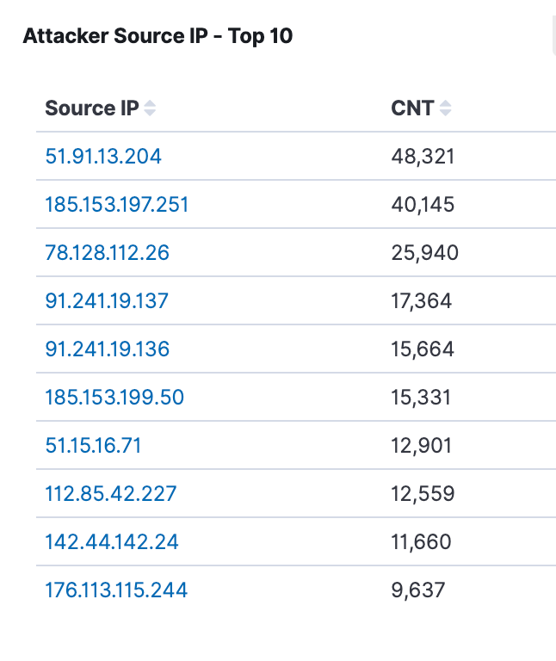The height and width of the screenshot is (661, 556).
Task: Open source IP 112.85.42.227
Action: click(x=111, y=494)
